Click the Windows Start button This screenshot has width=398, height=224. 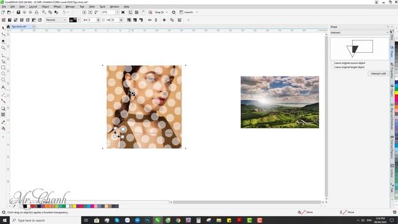[4, 220]
